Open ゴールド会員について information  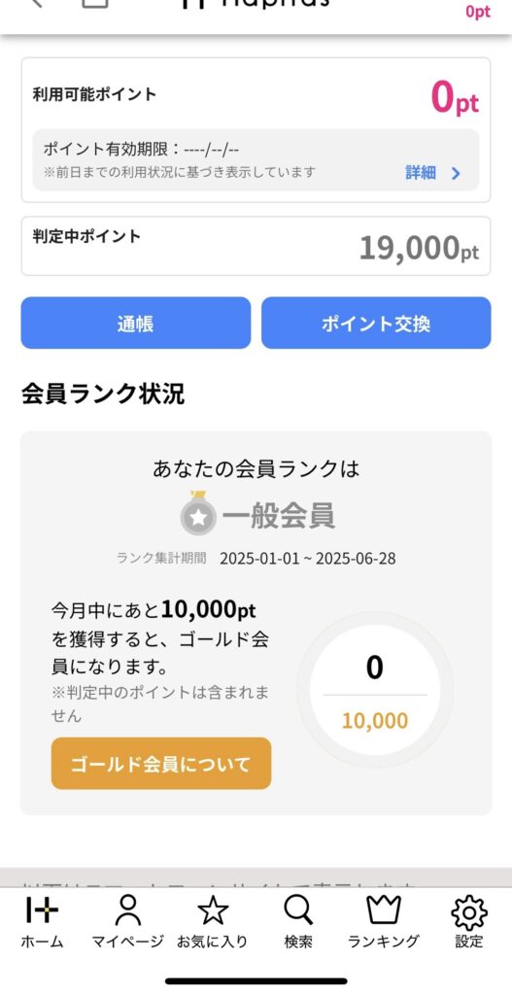(161, 764)
